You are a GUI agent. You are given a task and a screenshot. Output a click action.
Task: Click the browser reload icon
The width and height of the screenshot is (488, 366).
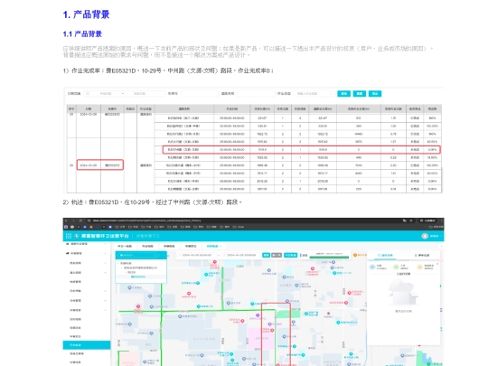coord(80,221)
